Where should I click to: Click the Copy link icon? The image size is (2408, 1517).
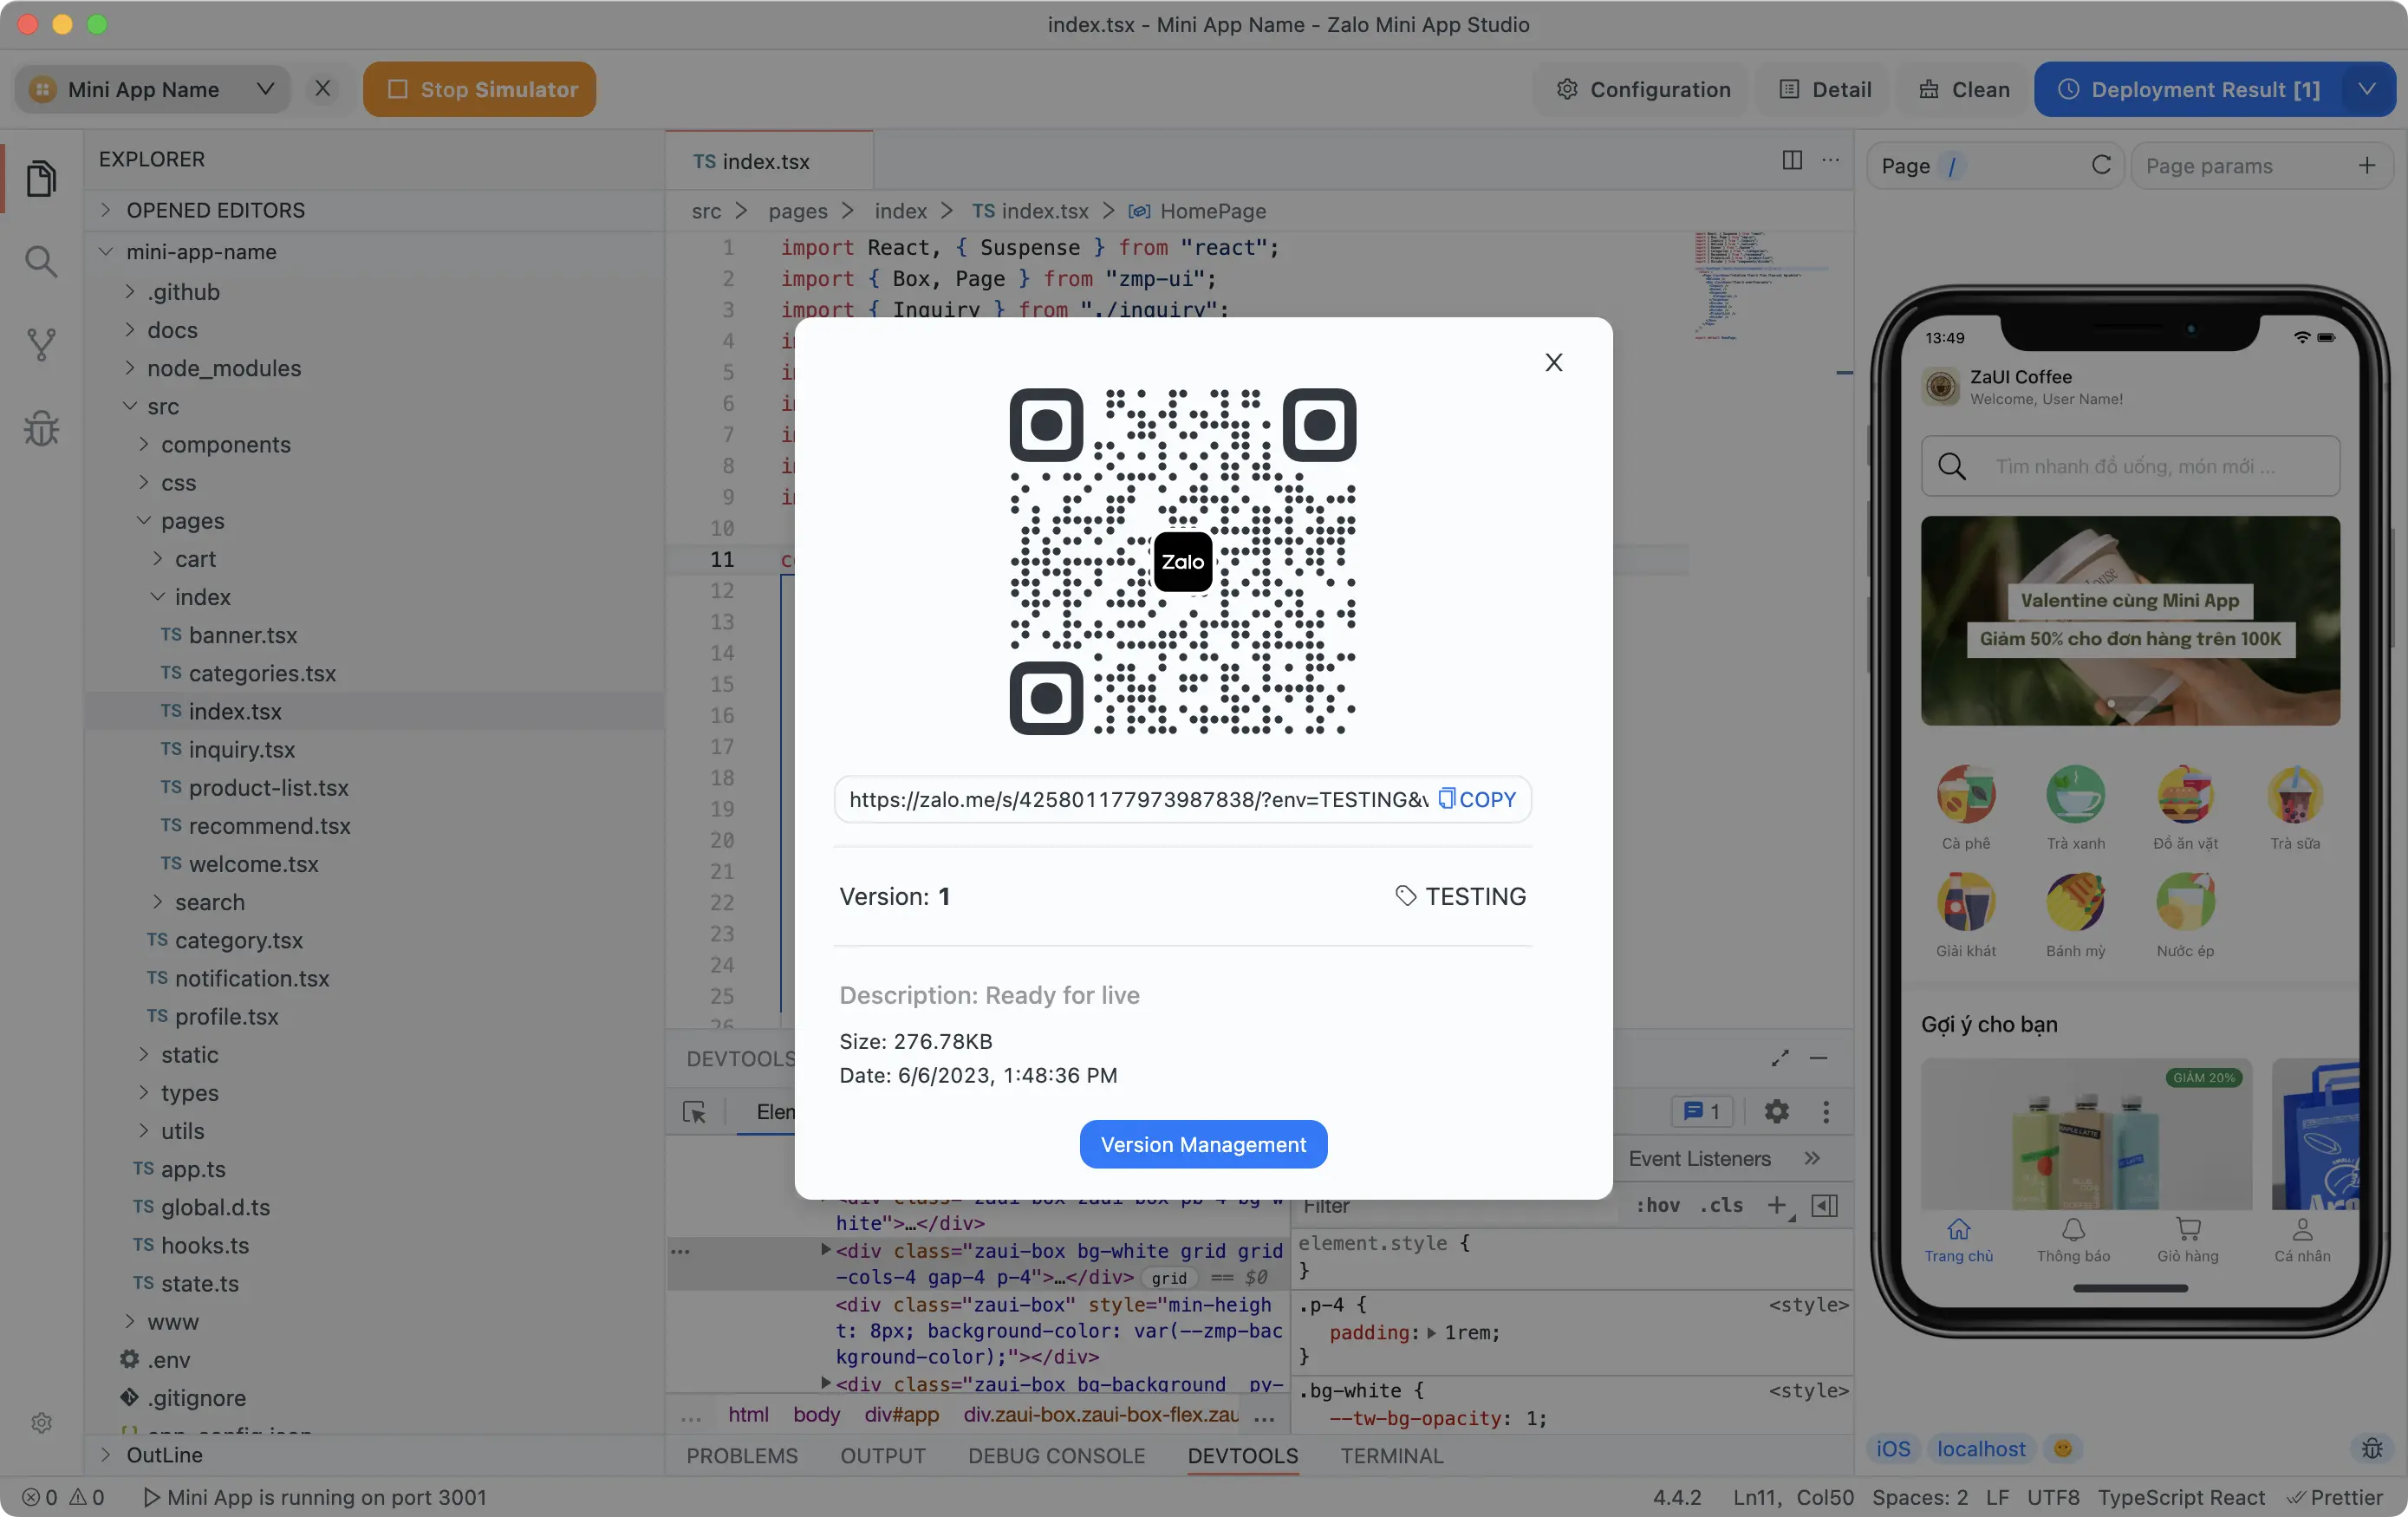[x=1447, y=798]
